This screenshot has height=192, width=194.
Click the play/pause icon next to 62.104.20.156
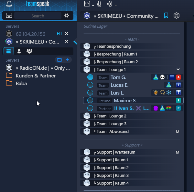tap(59, 34)
